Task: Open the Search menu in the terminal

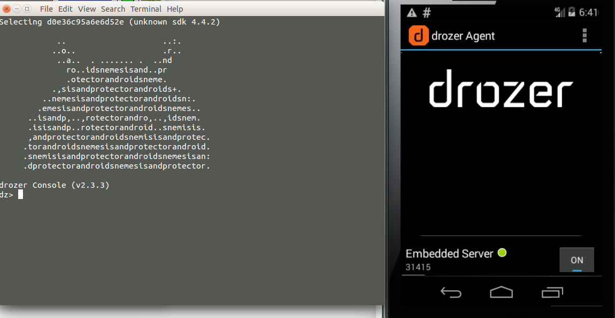Action: tap(113, 9)
